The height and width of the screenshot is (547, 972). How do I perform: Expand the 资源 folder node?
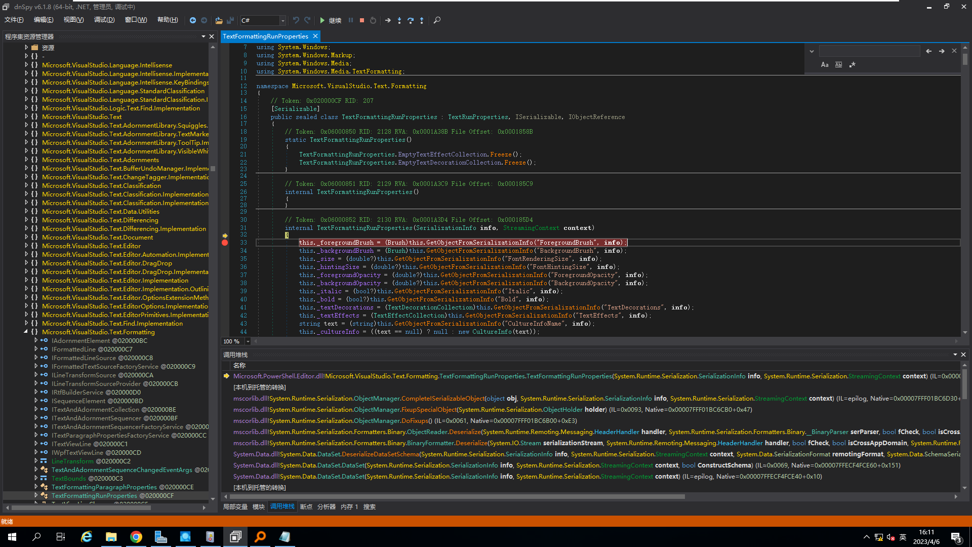(x=26, y=48)
